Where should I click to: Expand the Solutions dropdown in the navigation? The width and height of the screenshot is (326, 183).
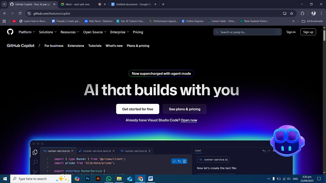pyautogui.click(x=48, y=32)
